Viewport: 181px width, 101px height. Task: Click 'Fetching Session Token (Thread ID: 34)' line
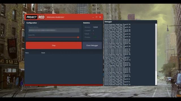[114, 26]
